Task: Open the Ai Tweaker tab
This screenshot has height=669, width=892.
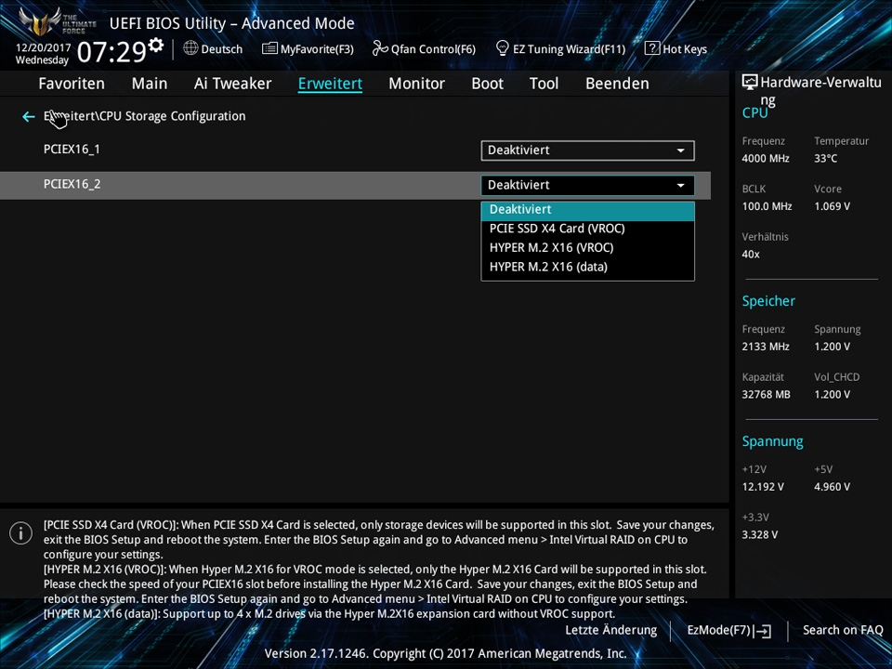Action: tap(232, 84)
